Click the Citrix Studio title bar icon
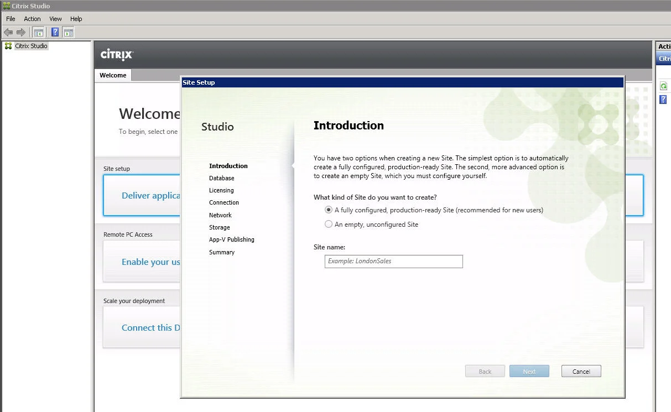 tap(6, 6)
